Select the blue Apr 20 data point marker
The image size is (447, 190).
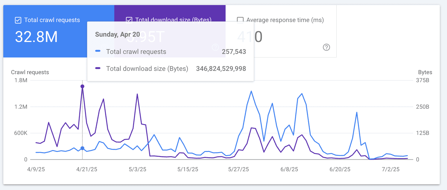(82, 148)
